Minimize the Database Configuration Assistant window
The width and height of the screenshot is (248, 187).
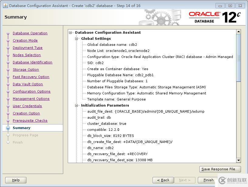pyautogui.click(x=220, y=6)
